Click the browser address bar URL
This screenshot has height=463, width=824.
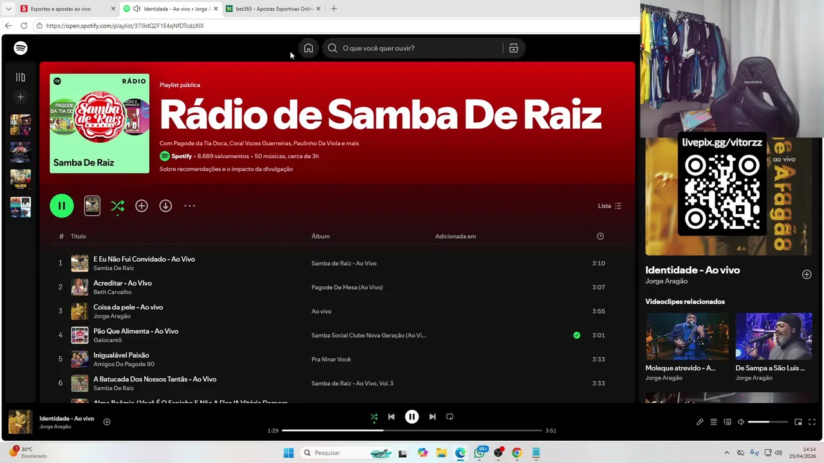pyautogui.click(x=125, y=26)
